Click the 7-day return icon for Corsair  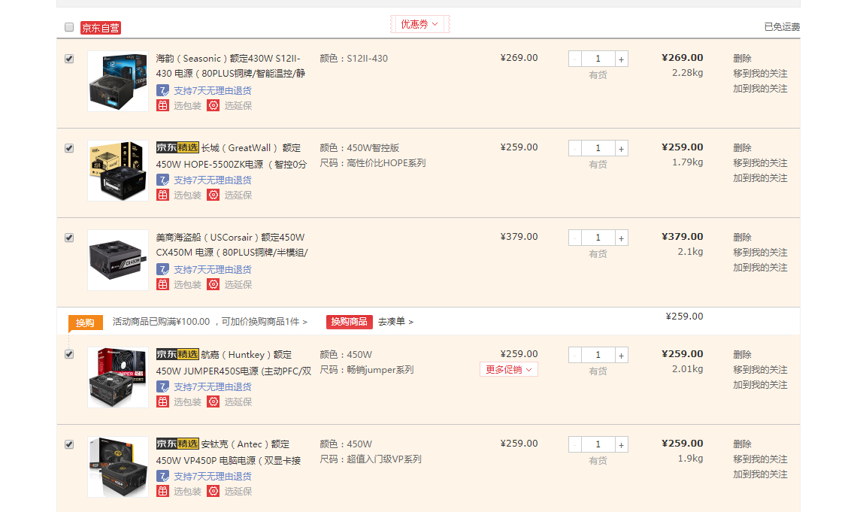162,269
